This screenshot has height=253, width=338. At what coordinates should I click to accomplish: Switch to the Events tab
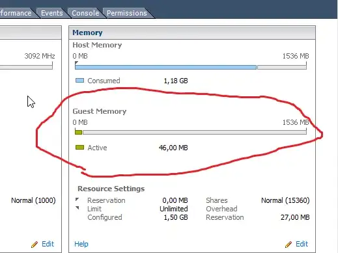pyautogui.click(x=52, y=13)
